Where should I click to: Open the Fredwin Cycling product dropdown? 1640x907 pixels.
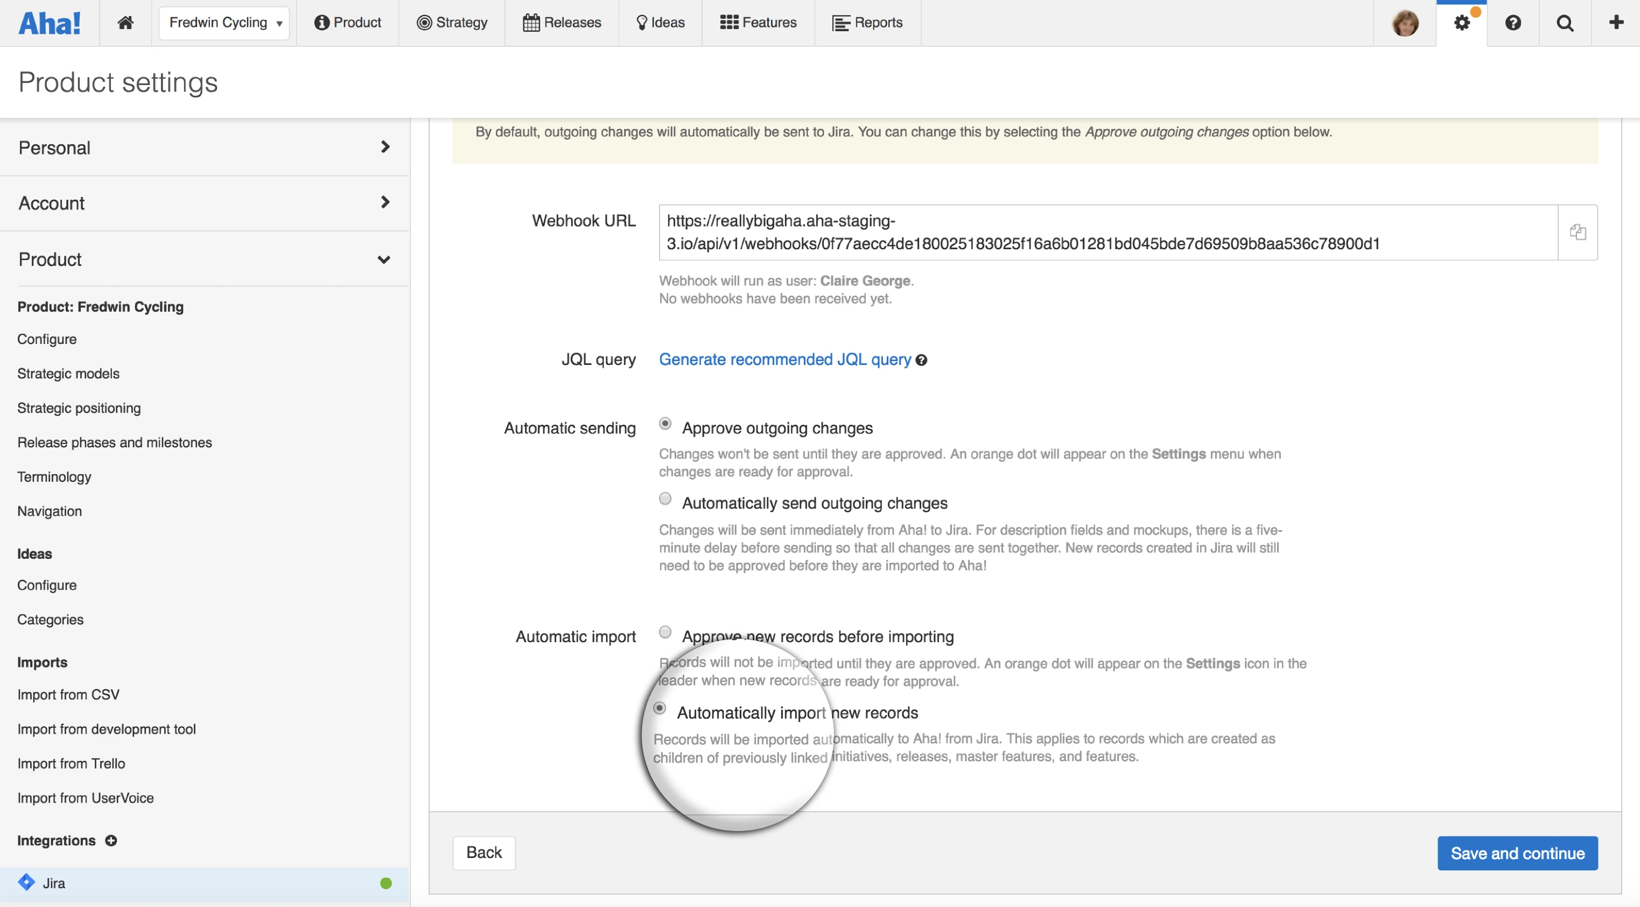pos(224,23)
